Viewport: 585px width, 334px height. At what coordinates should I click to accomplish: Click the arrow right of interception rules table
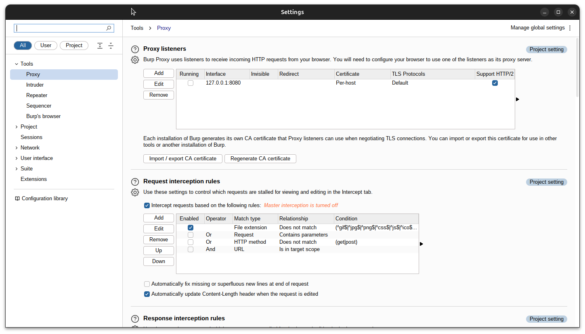click(421, 244)
